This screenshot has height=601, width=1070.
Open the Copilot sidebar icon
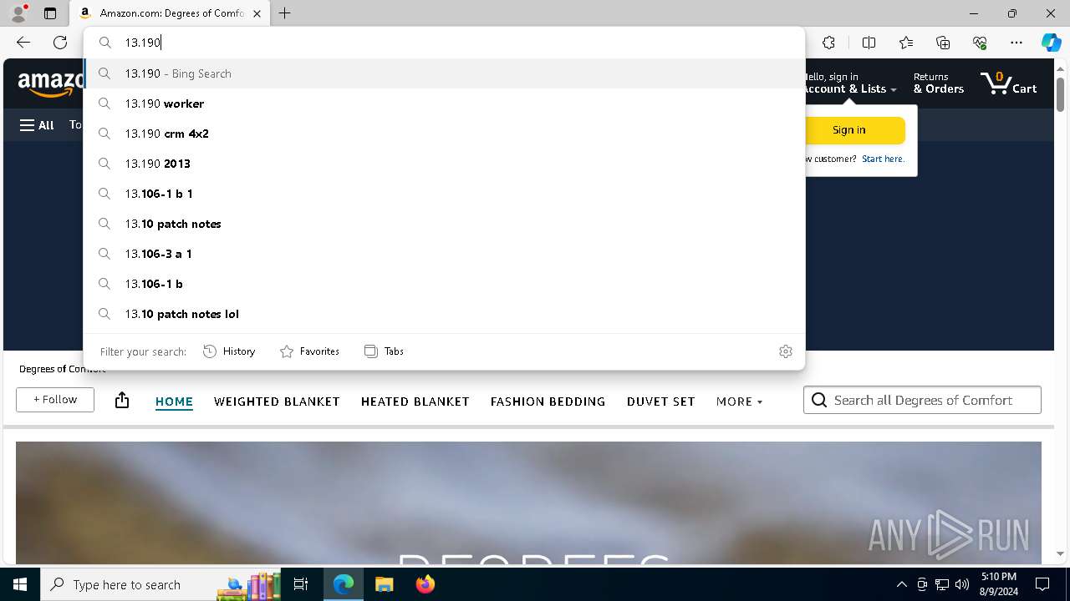pyautogui.click(x=1051, y=43)
